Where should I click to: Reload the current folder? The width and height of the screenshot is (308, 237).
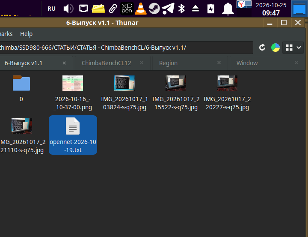point(262,48)
